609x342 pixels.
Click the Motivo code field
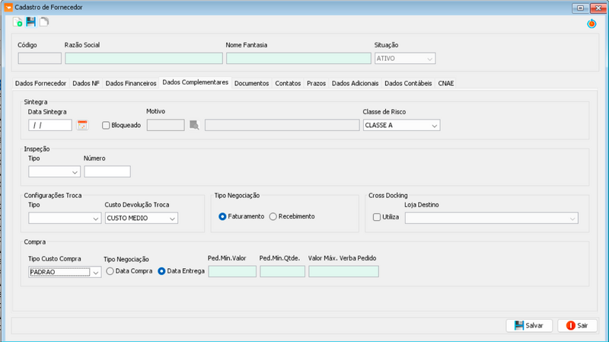165,125
